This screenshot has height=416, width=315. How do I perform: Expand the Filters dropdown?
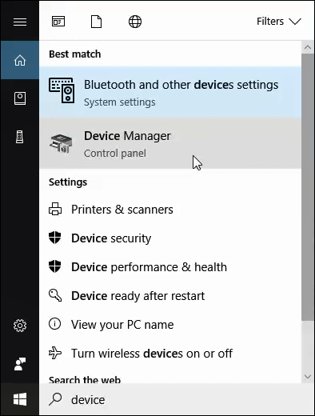[279, 22]
